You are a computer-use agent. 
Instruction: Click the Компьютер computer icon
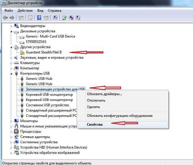(16, 68)
